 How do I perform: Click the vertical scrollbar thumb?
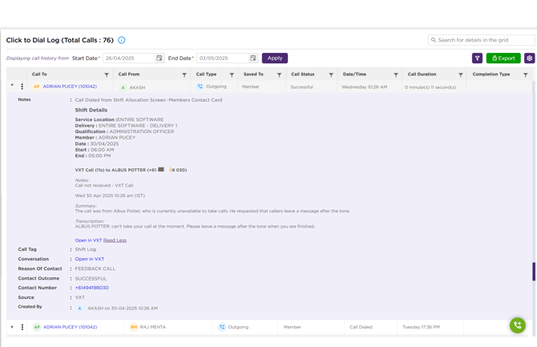click(x=534, y=272)
